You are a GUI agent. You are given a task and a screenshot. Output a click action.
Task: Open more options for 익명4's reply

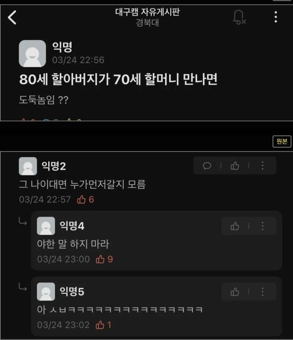pyautogui.click(x=263, y=226)
